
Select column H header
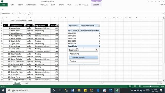click(x=73, y=18)
